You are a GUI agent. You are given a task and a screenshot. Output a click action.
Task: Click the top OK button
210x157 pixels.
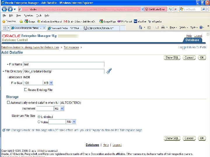202,58
